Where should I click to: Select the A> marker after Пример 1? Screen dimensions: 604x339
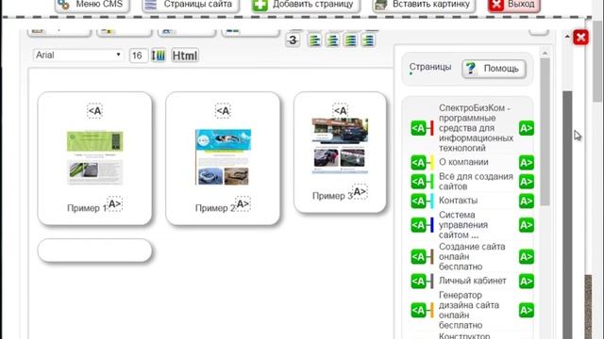pyautogui.click(x=114, y=204)
